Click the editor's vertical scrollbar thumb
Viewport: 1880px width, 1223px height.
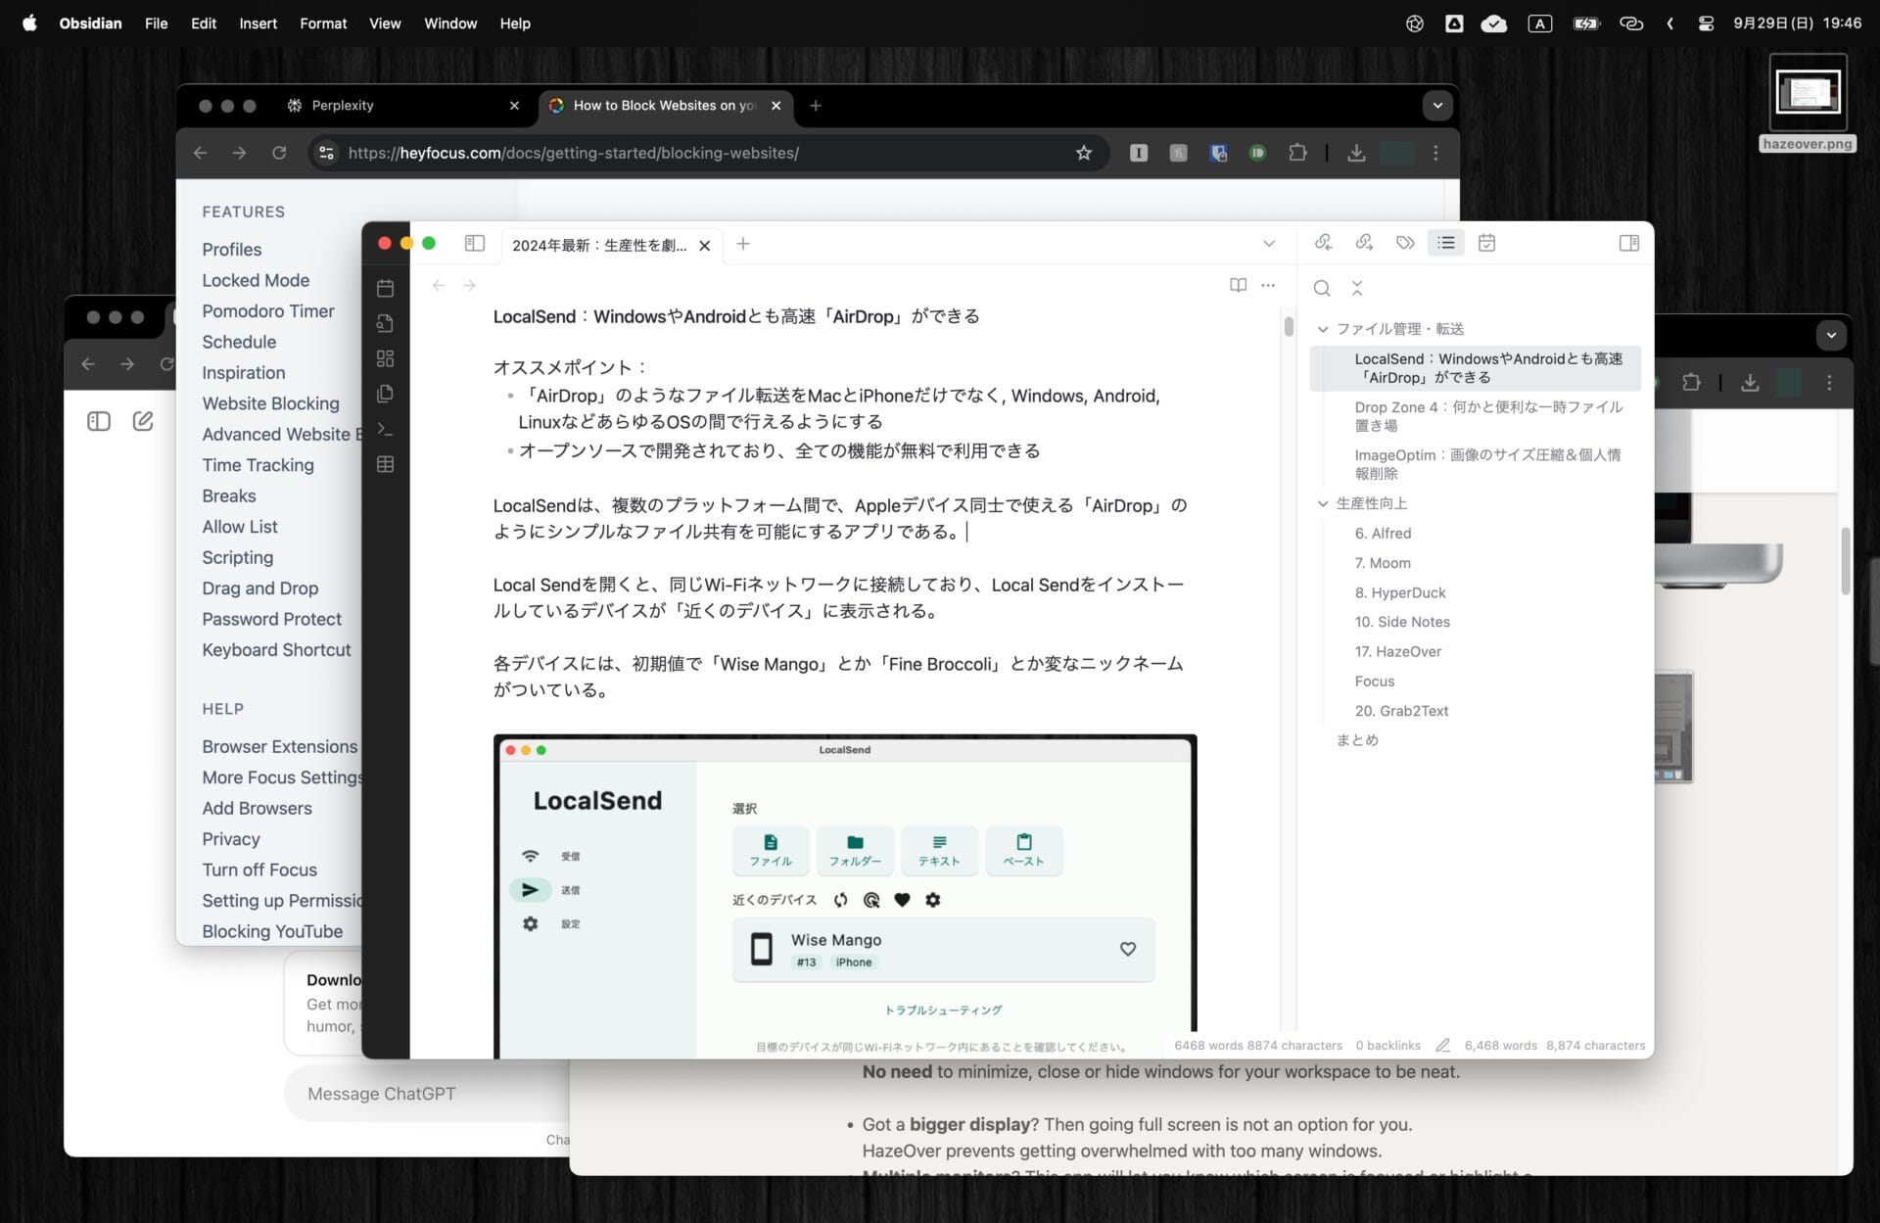(1289, 327)
